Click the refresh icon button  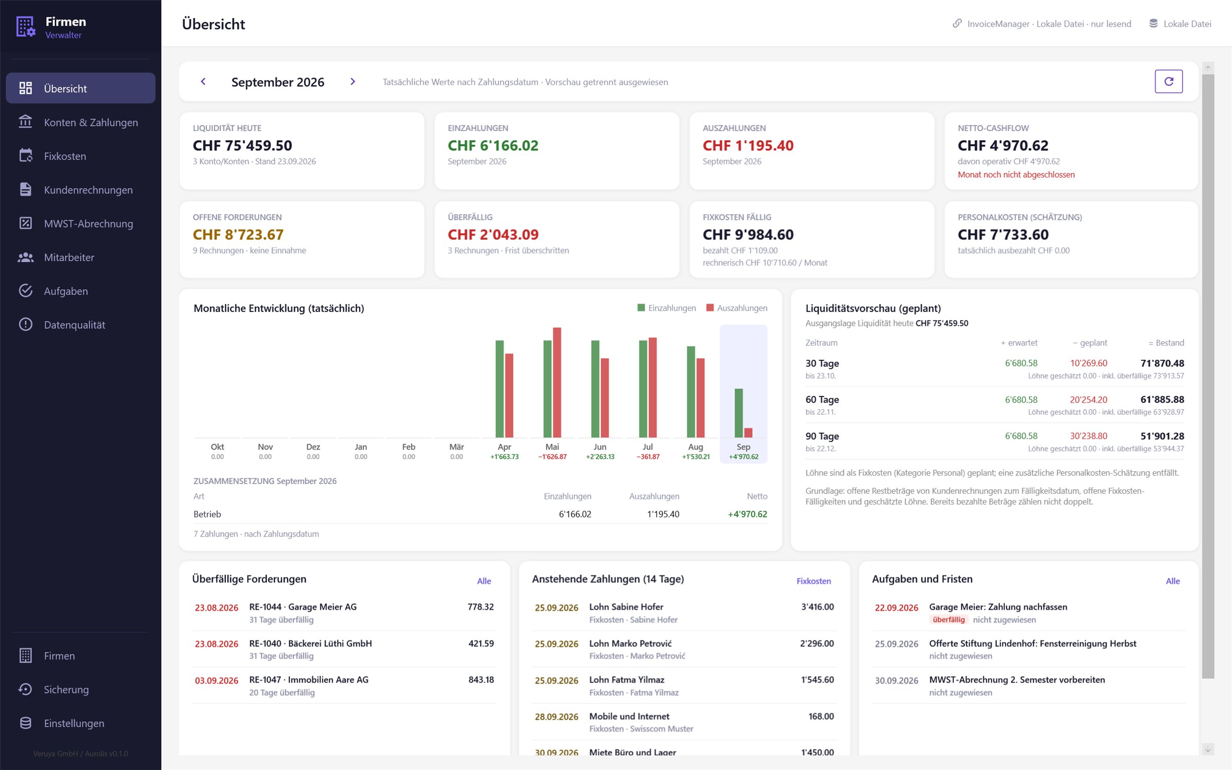(1168, 82)
